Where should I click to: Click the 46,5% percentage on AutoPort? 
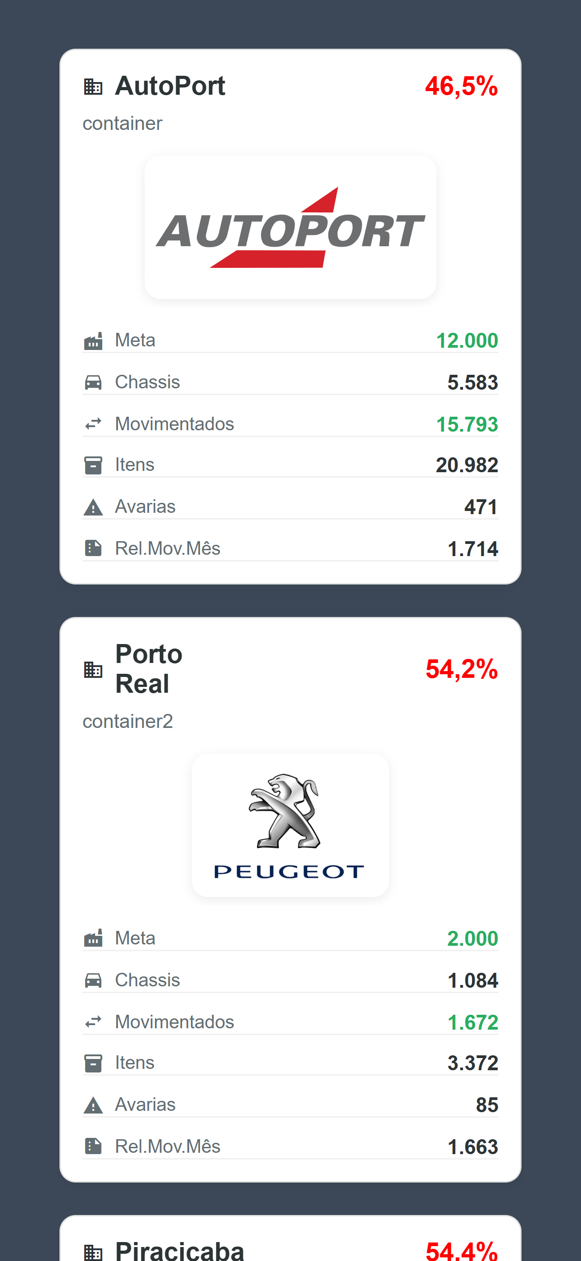[461, 86]
